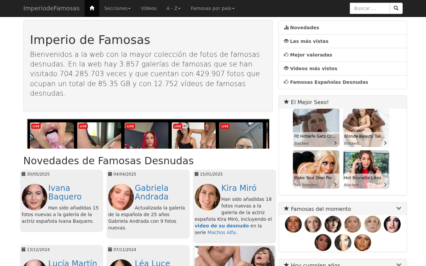Viewport: 426px width, 266px height.
Task: Open the Lucía Martín gallery link
Action: [73, 263]
